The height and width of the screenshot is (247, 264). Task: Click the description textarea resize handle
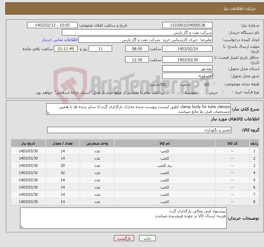coord(48,113)
